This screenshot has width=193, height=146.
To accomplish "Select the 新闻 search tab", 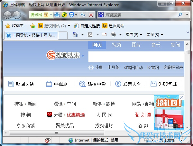I will [175, 45].
